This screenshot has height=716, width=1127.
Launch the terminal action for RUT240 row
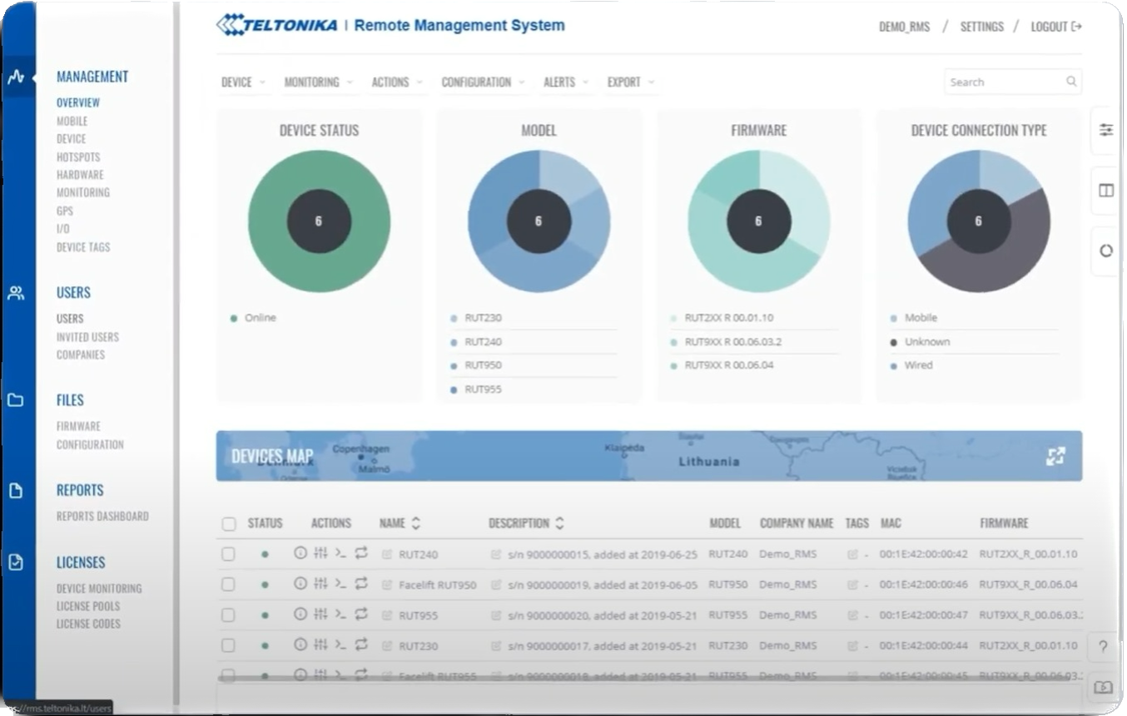coord(340,553)
